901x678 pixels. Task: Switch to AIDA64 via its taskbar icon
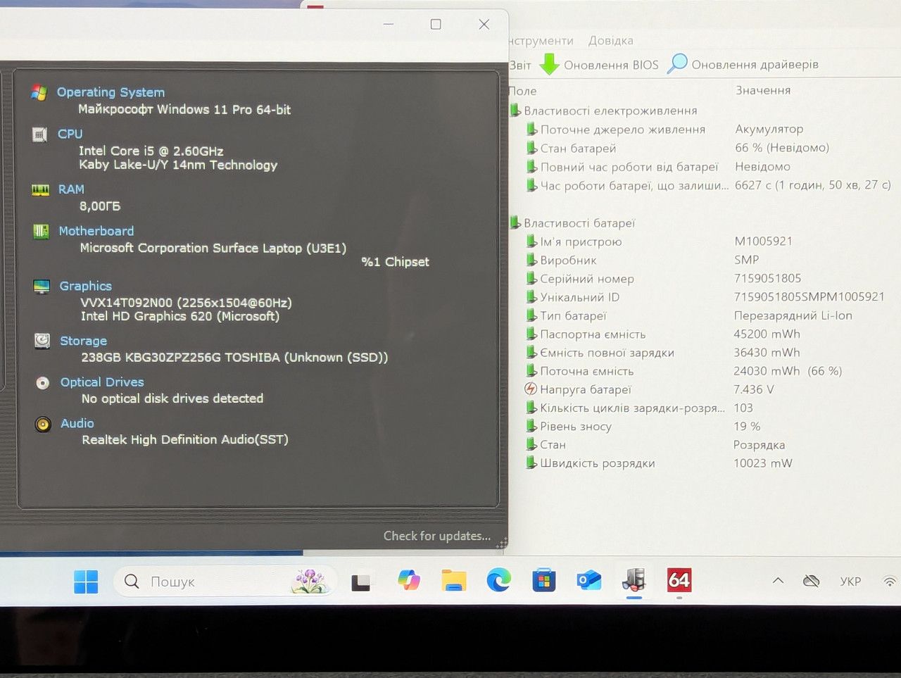(679, 580)
